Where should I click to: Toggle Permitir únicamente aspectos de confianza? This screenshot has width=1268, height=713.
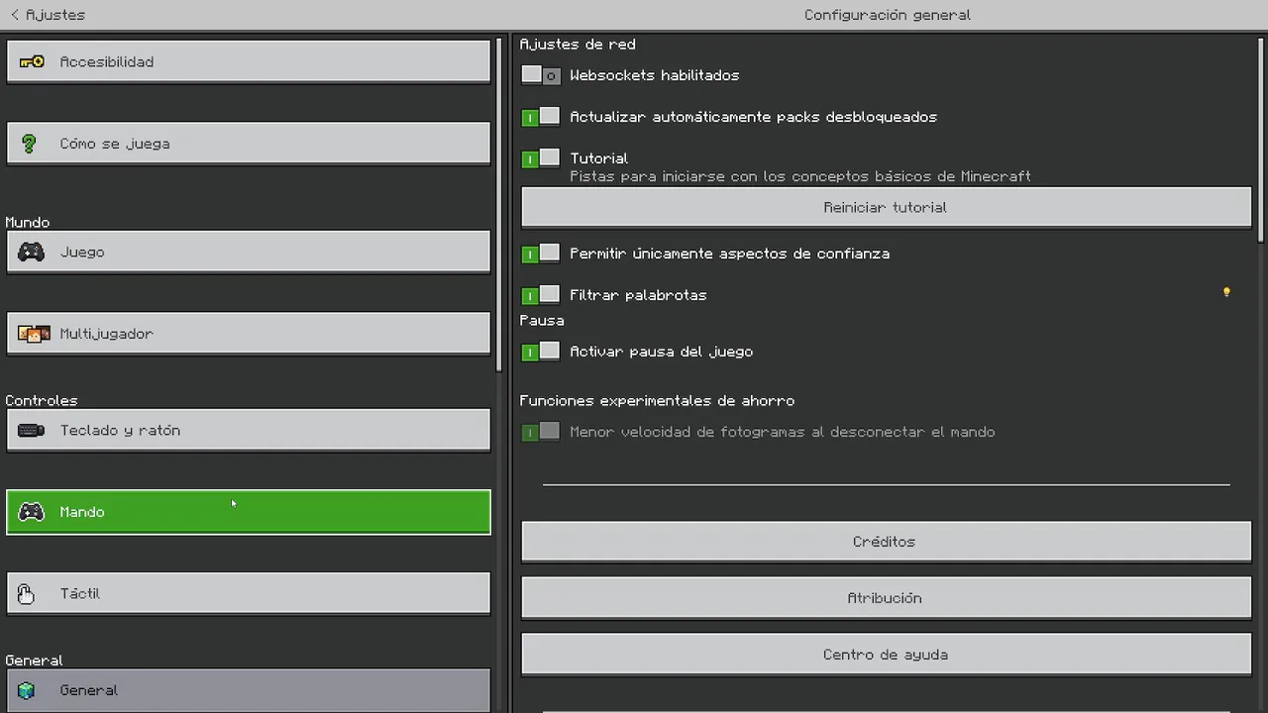click(541, 254)
